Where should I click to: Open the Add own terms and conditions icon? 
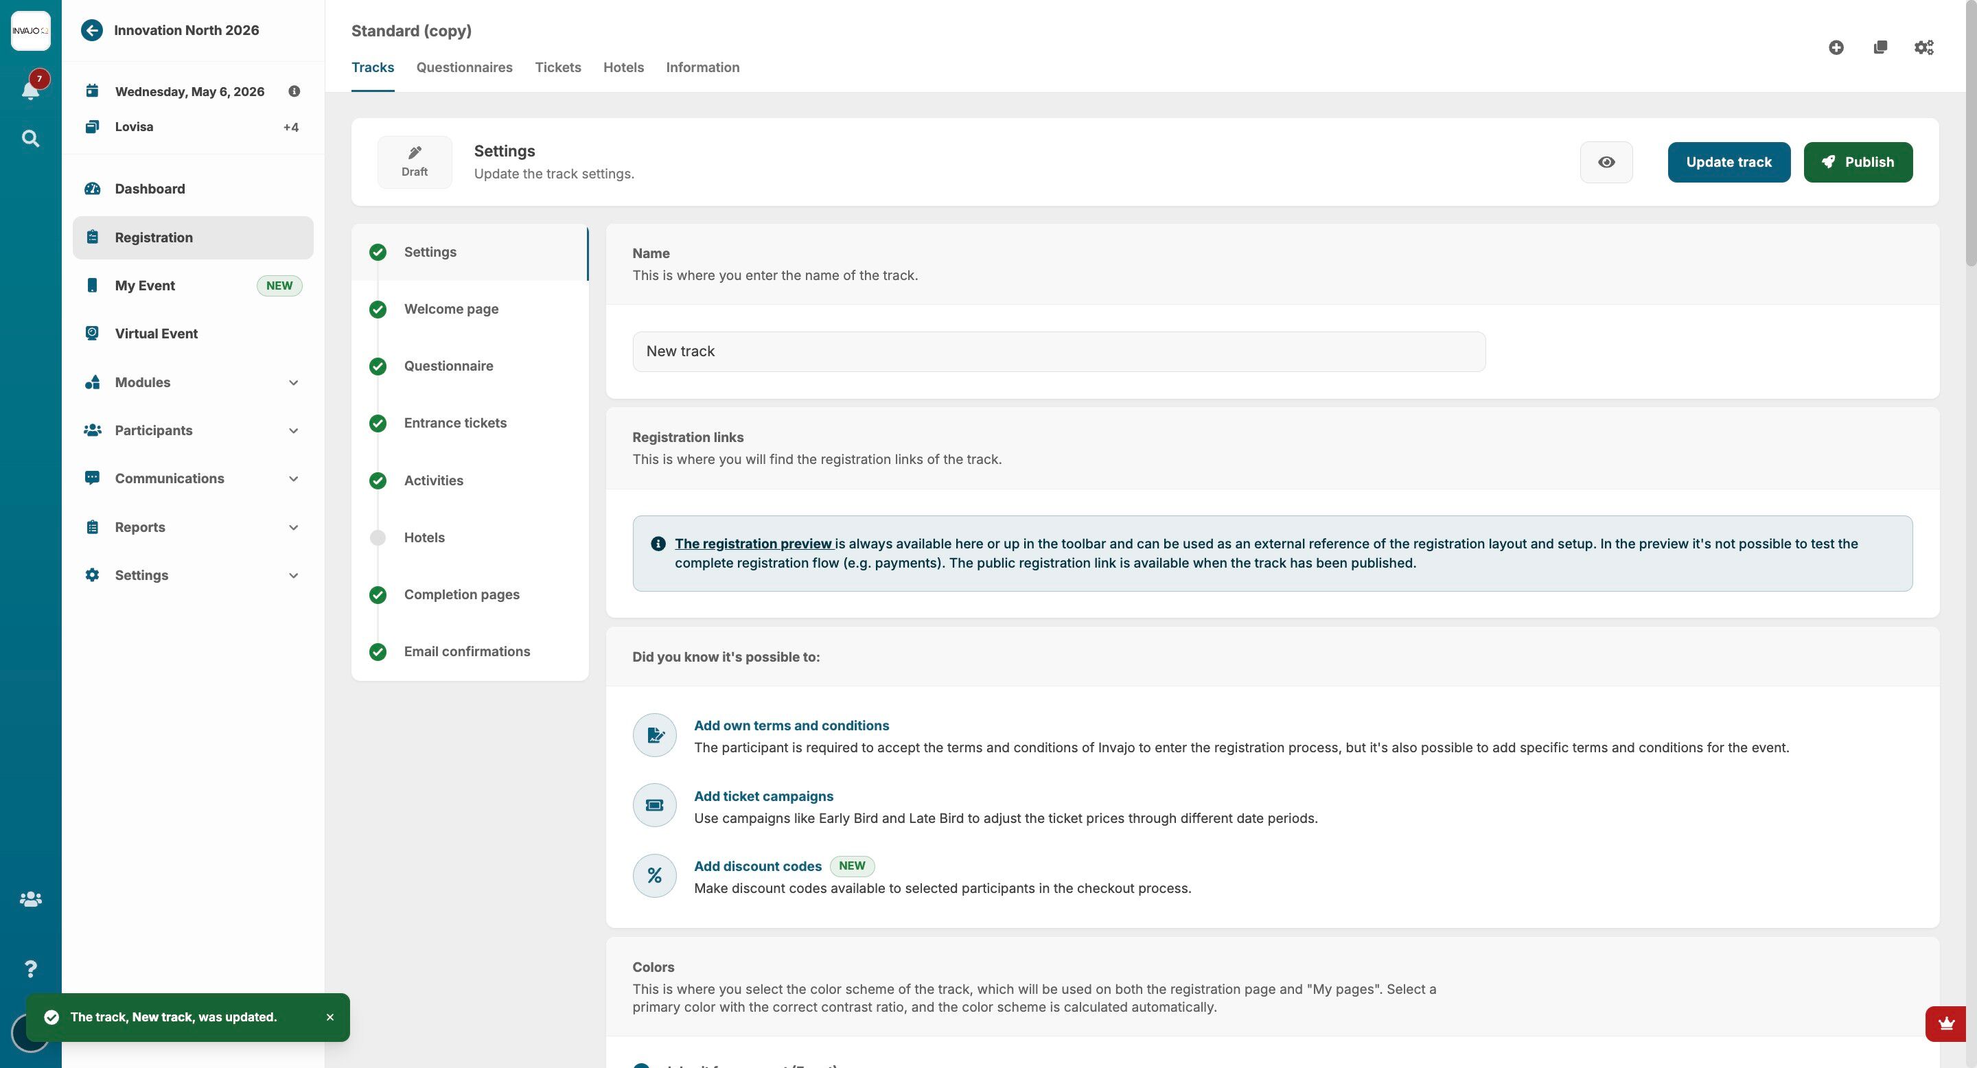(654, 735)
